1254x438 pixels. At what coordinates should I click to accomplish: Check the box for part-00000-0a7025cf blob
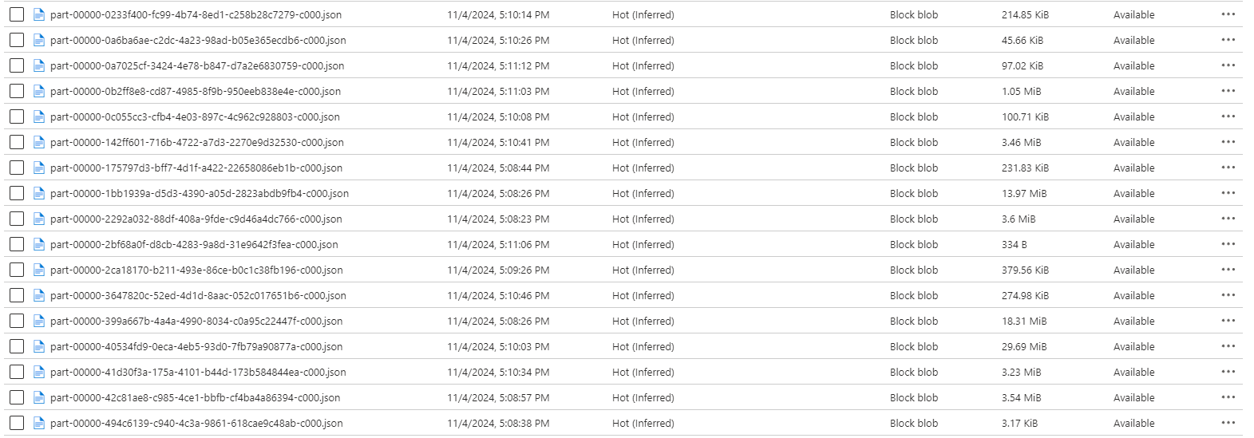16,65
